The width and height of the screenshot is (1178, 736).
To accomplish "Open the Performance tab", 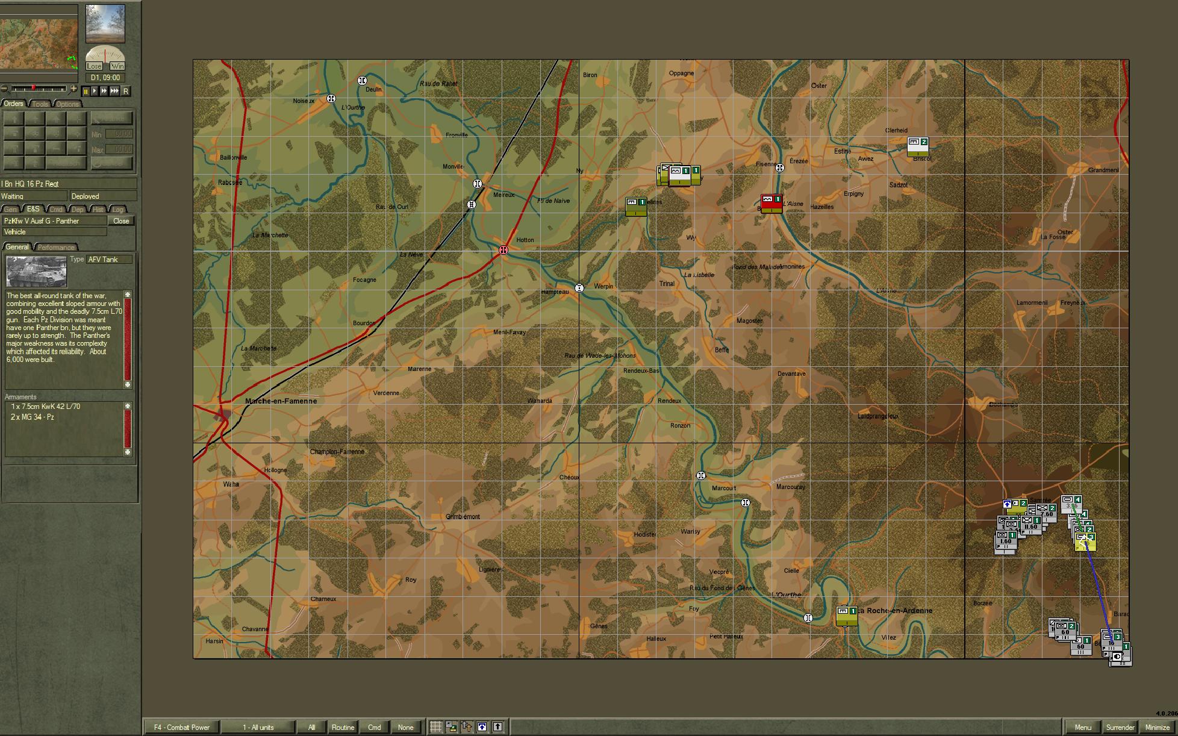I will click(56, 247).
